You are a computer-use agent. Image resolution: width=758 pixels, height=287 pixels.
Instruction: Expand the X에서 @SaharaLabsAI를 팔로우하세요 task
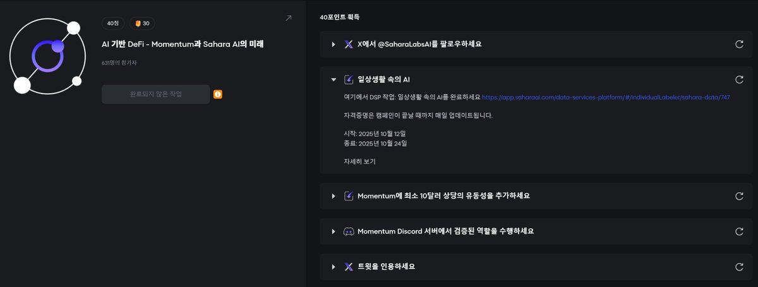[334, 44]
